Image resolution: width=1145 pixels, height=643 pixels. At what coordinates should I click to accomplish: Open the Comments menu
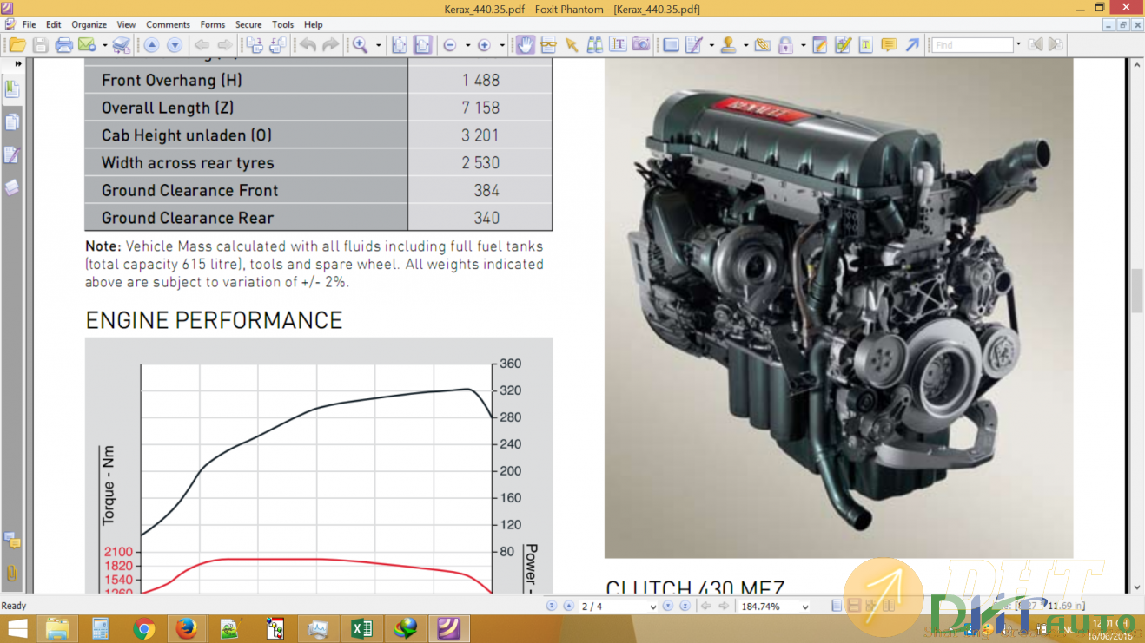168,24
